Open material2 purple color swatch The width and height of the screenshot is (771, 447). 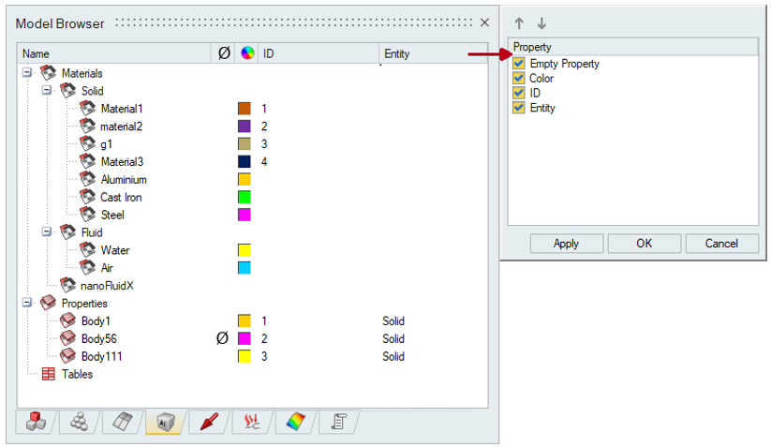click(x=245, y=126)
